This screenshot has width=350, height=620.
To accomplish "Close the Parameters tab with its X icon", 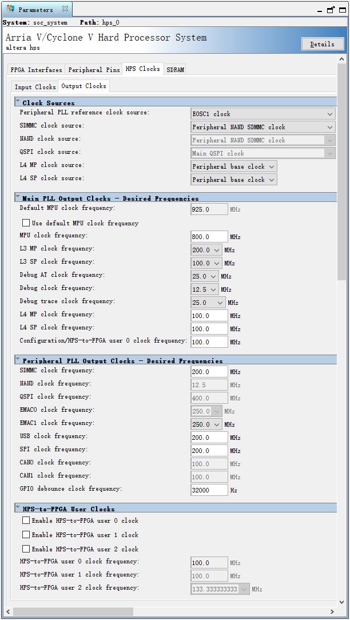I will coord(65,9).
